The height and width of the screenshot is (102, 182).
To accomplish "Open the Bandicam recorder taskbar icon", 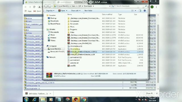I will 76,99.
